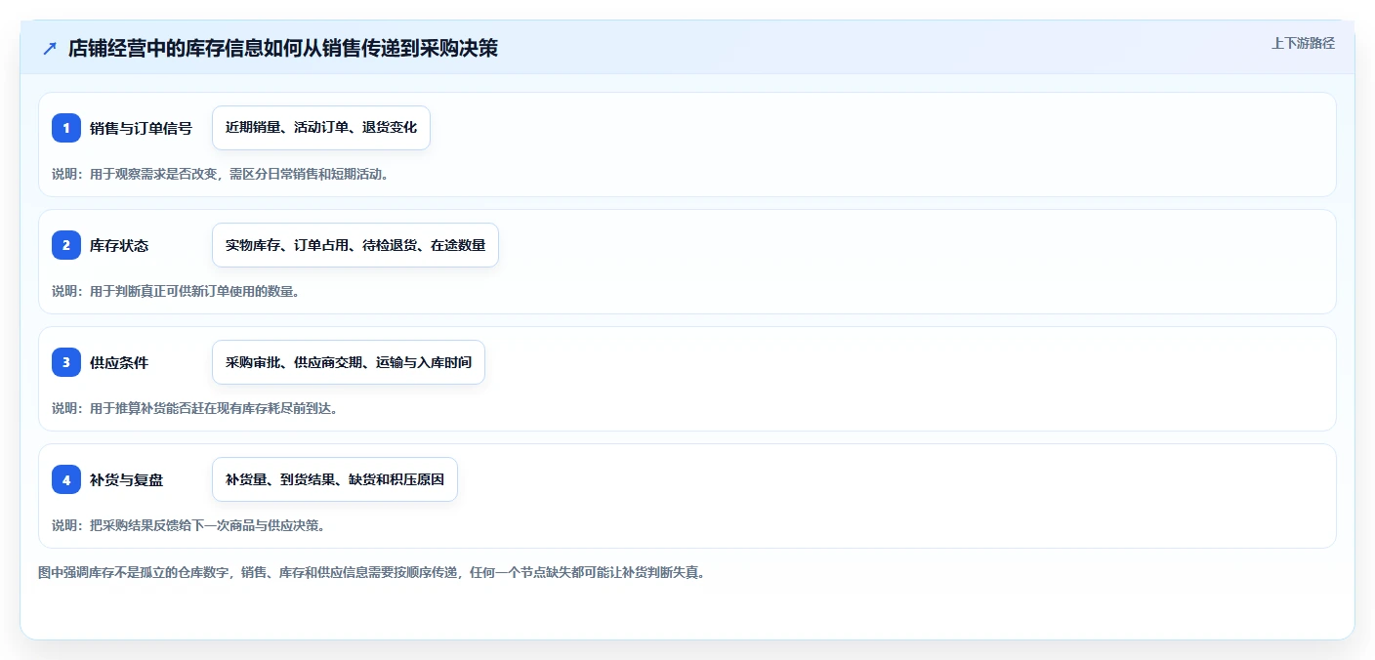Click the note 把采购结果反馈给下一次商品与供应决策
Image resolution: width=1375 pixels, height=660 pixels.
coord(207,525)
